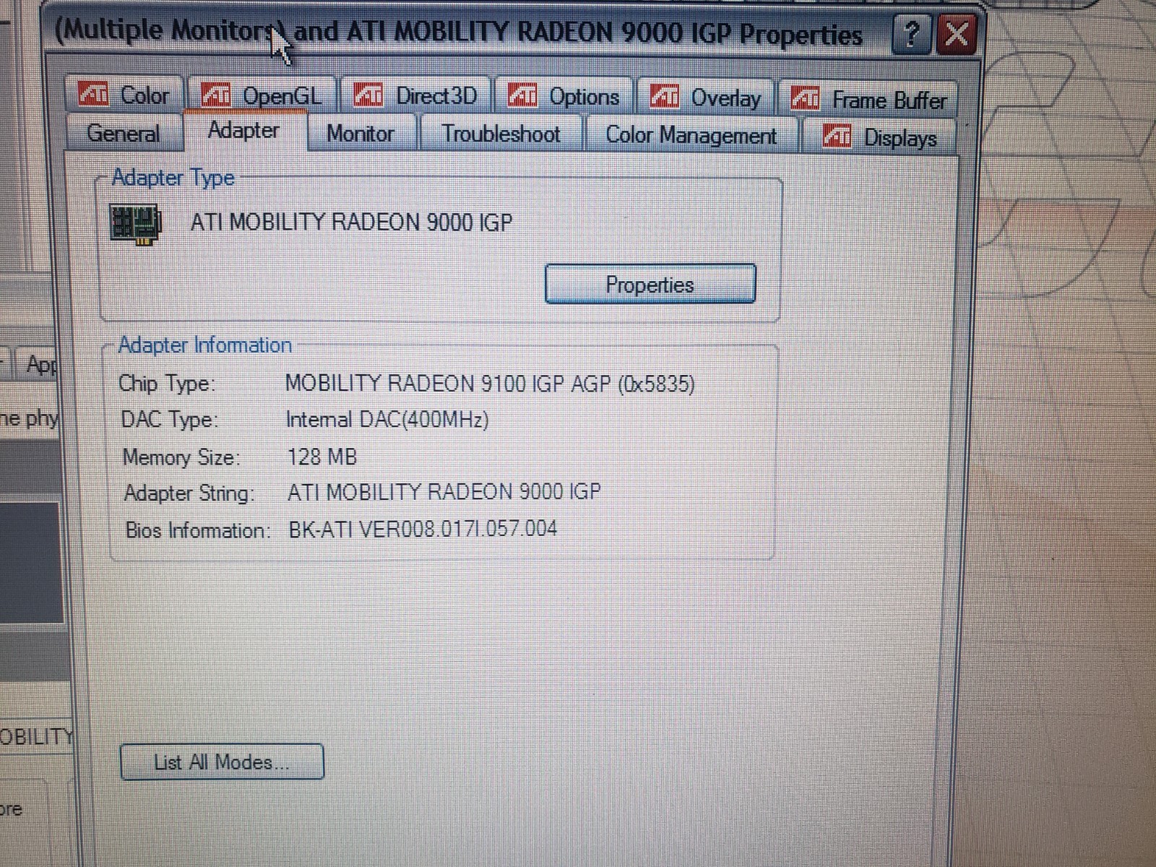The height and width of the screenshot is (867, 1156).
Task: Open adapter Properties button
Action: click(650, 284)
